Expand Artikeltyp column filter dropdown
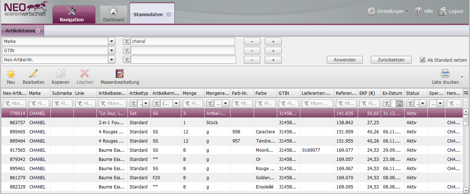This screenshot has width=470, height=194. click(x=145, y=104)
